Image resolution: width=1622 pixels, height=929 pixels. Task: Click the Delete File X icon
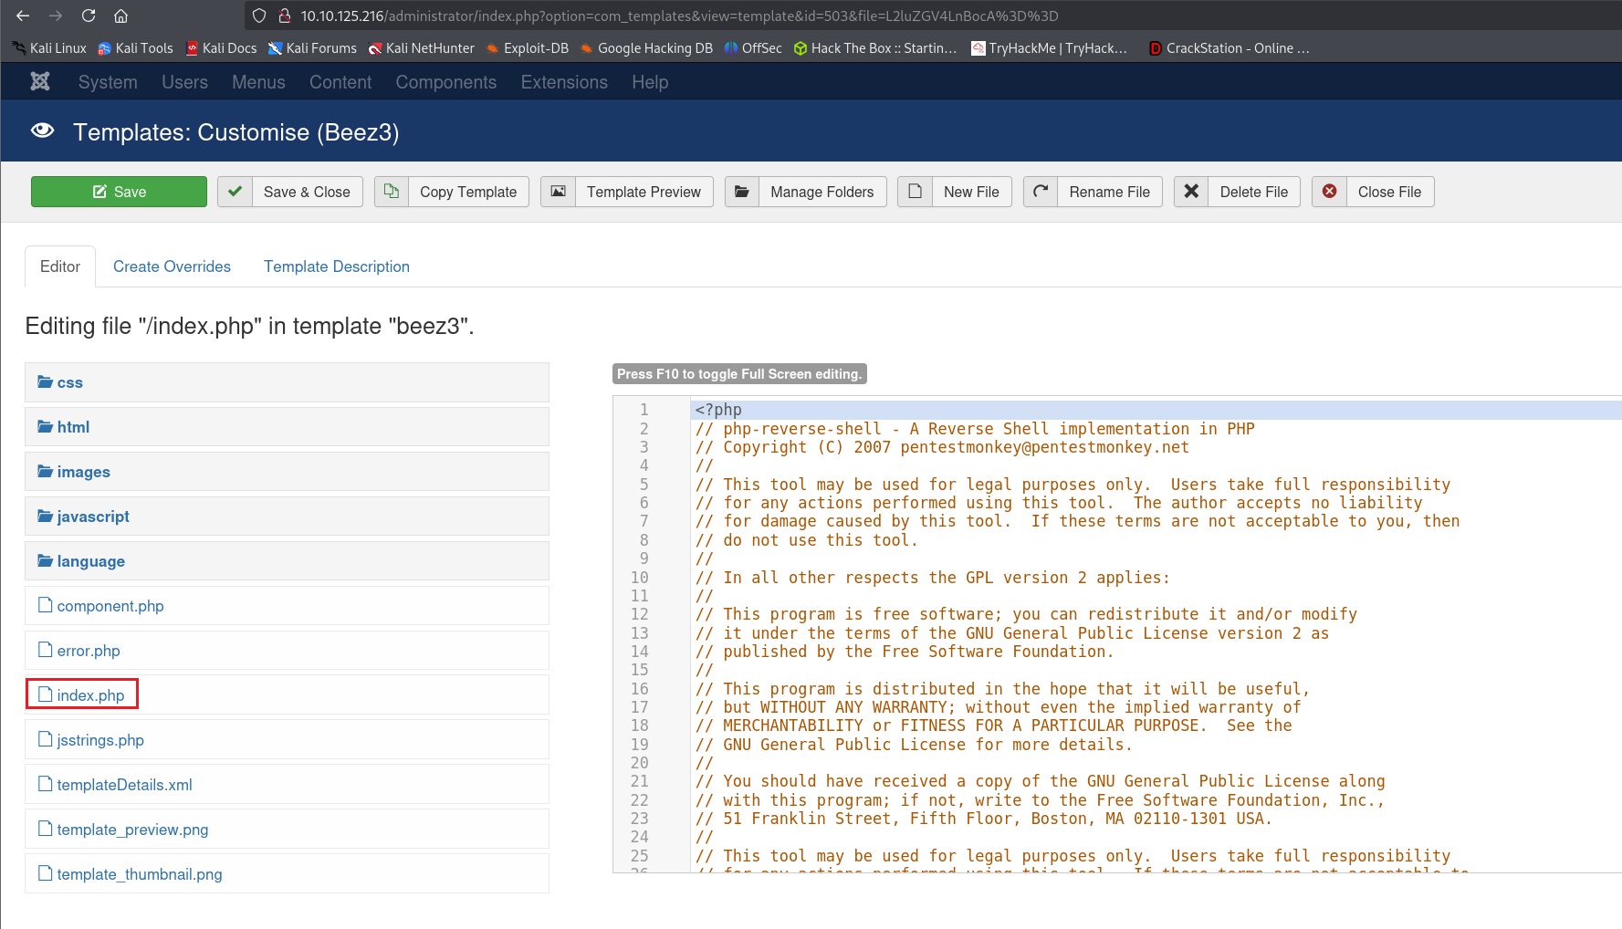pyautogui.click(x=1191, y=192)
